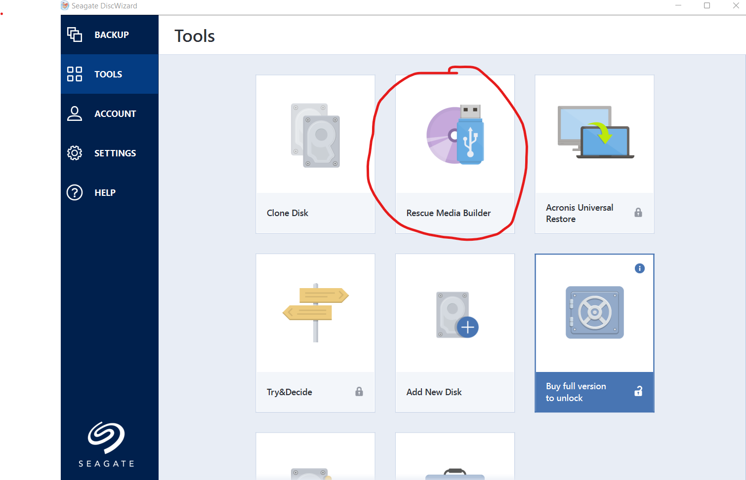Open the Clone Disk tool icon

[315, 135]
